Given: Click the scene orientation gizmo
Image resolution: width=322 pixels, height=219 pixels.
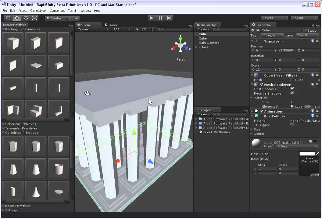Looking at the screenshot, I should (x=181, y=46).
